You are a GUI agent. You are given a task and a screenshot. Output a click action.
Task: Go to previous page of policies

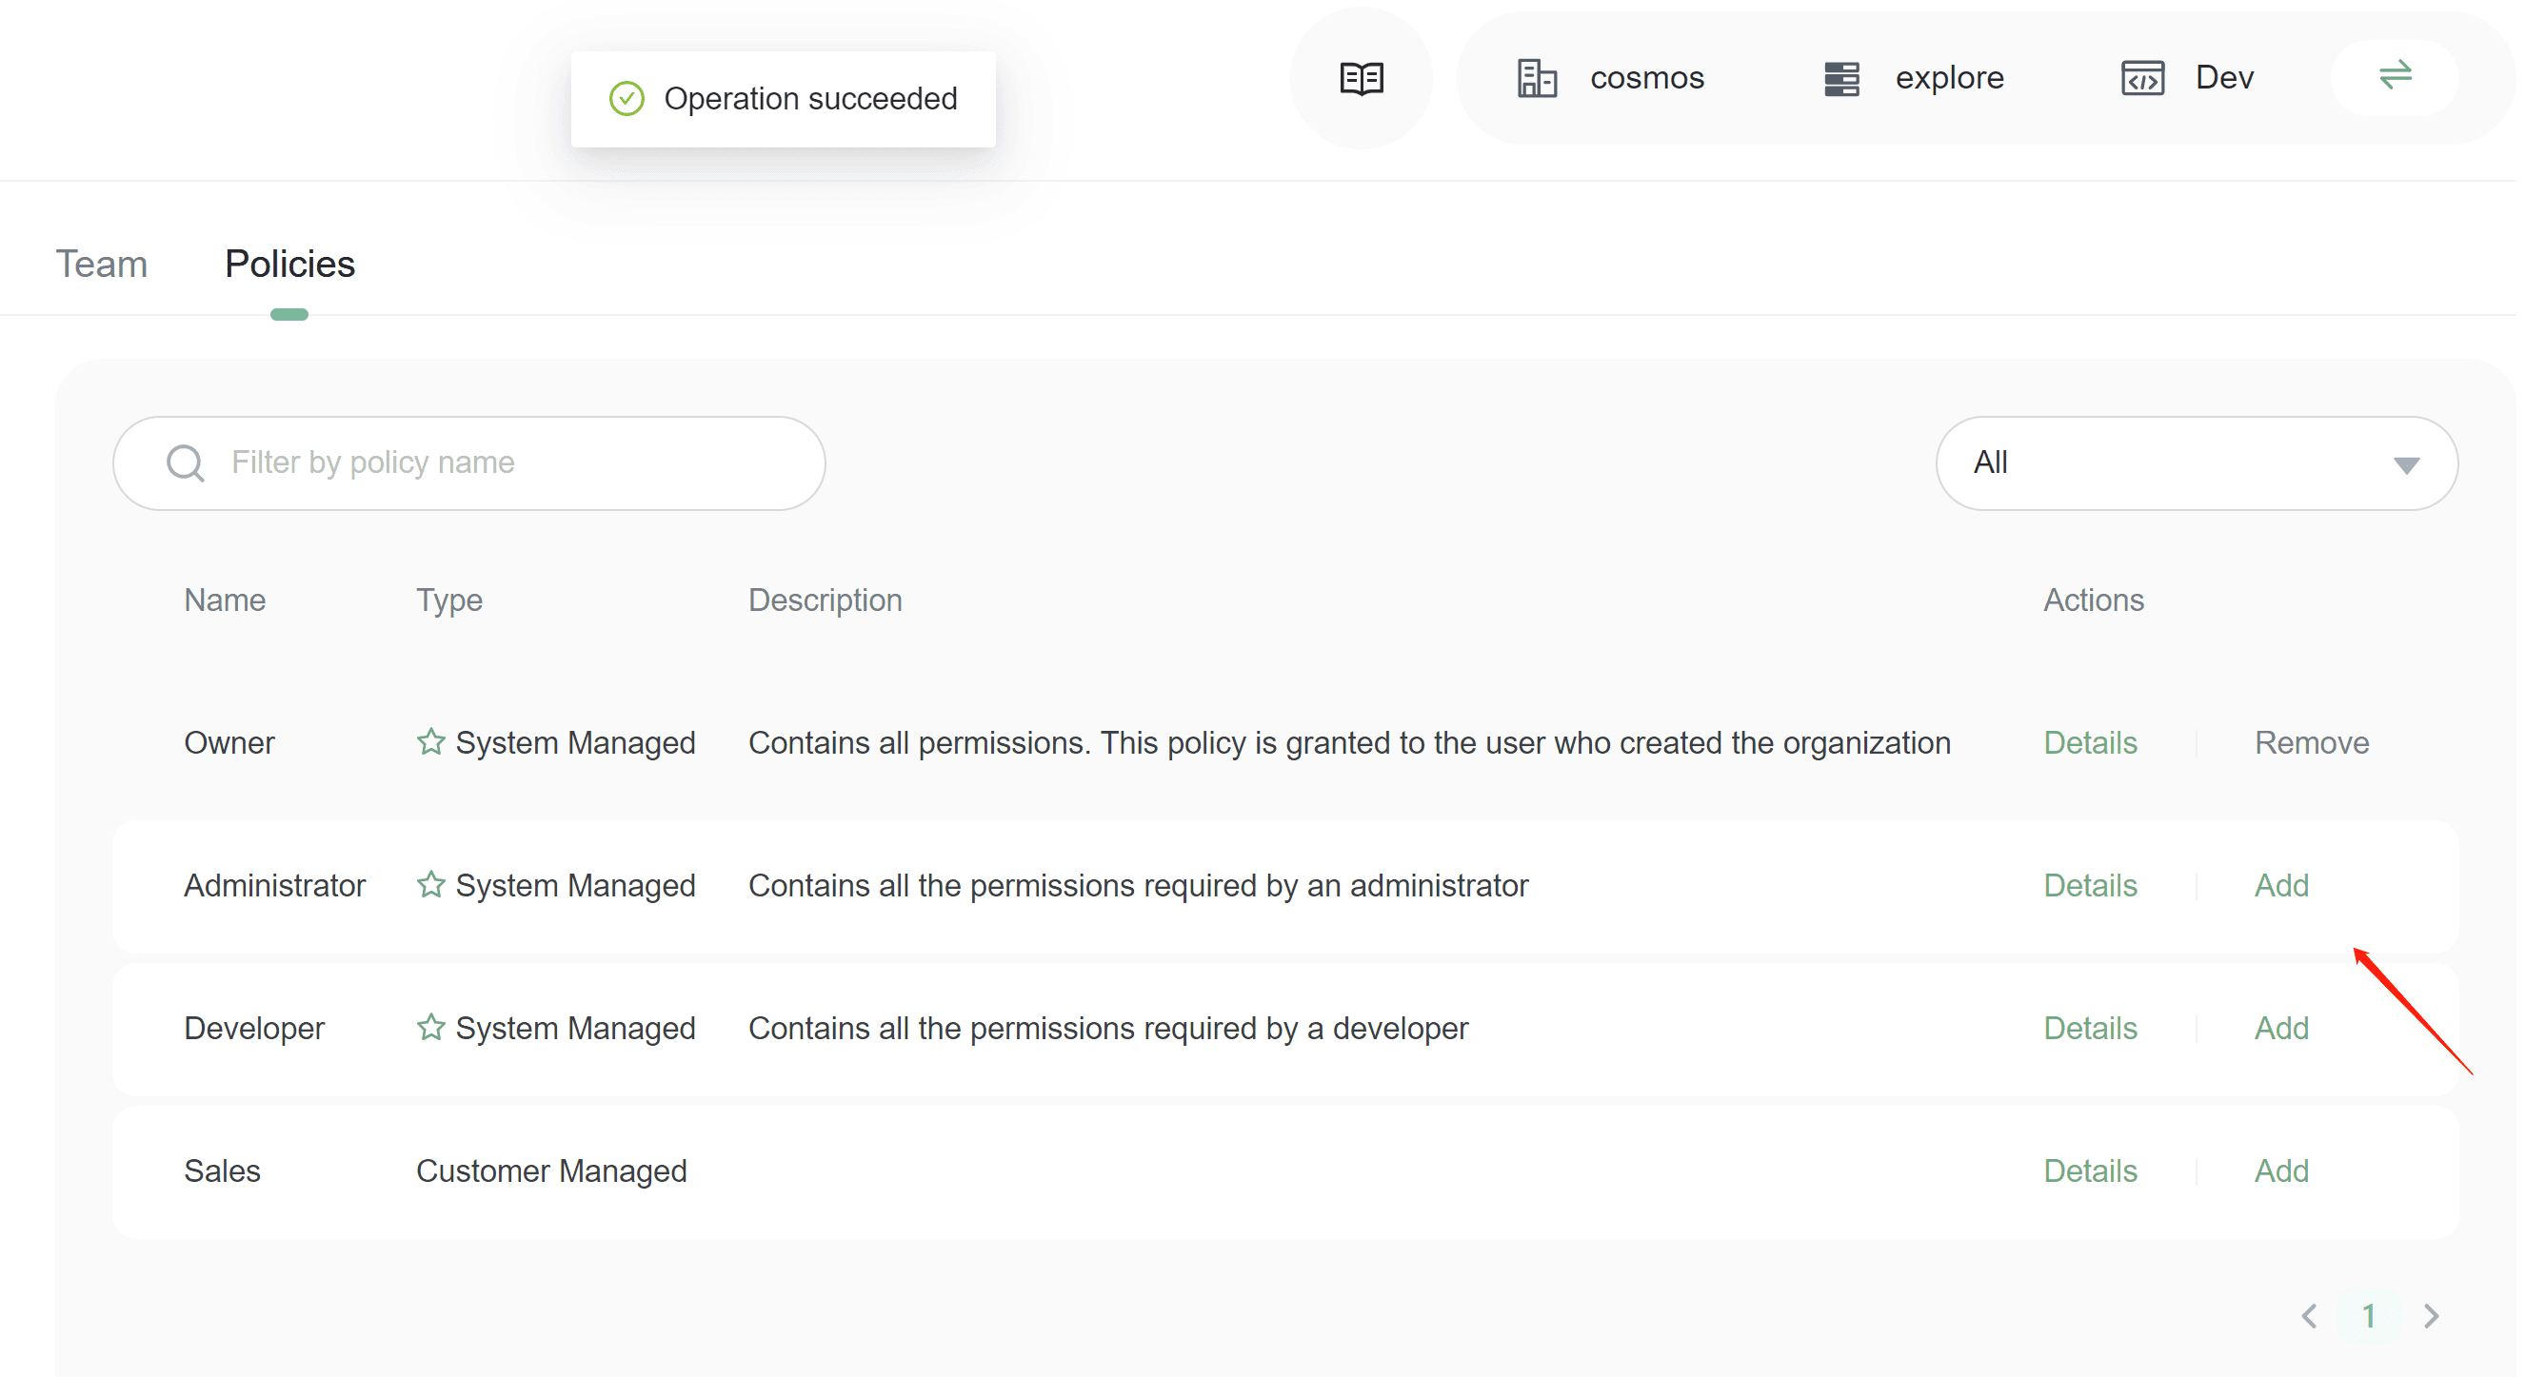(x=2309, y=1316)
